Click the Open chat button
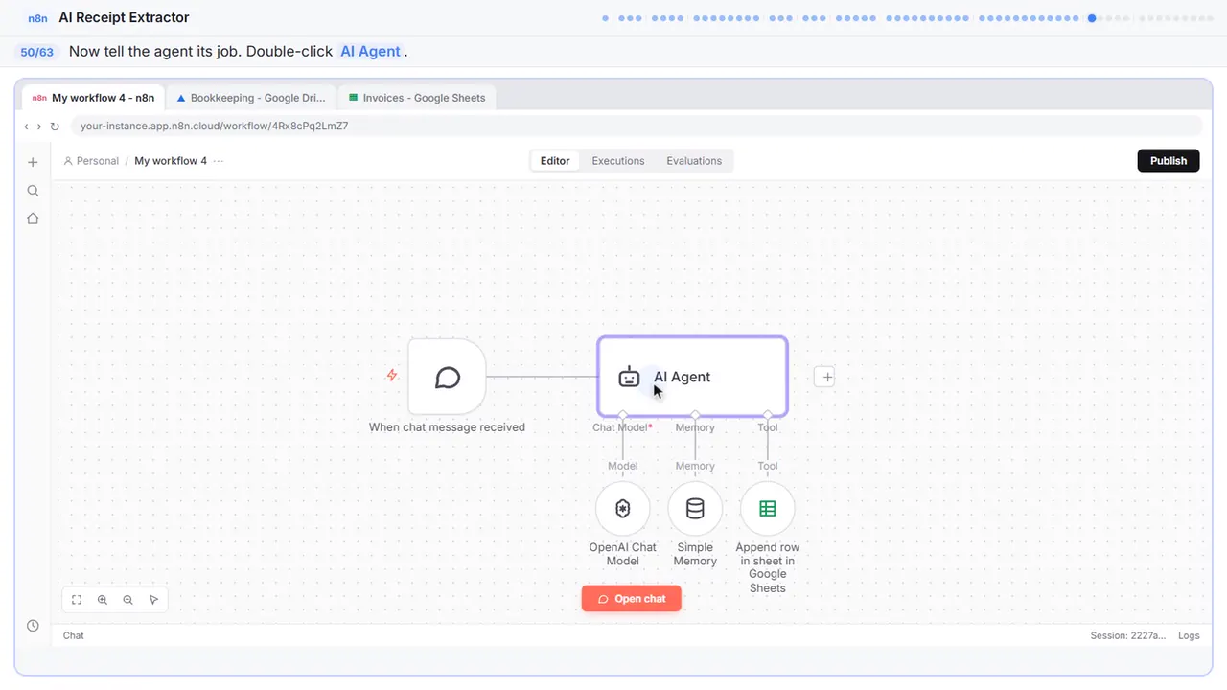The width and height of the screenshot is (1227, 690). [632, 599]
